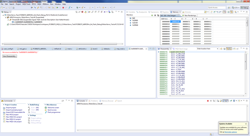250x136 pixels.
Task: Open the PEMicro menu
Action: pos(46,4)
